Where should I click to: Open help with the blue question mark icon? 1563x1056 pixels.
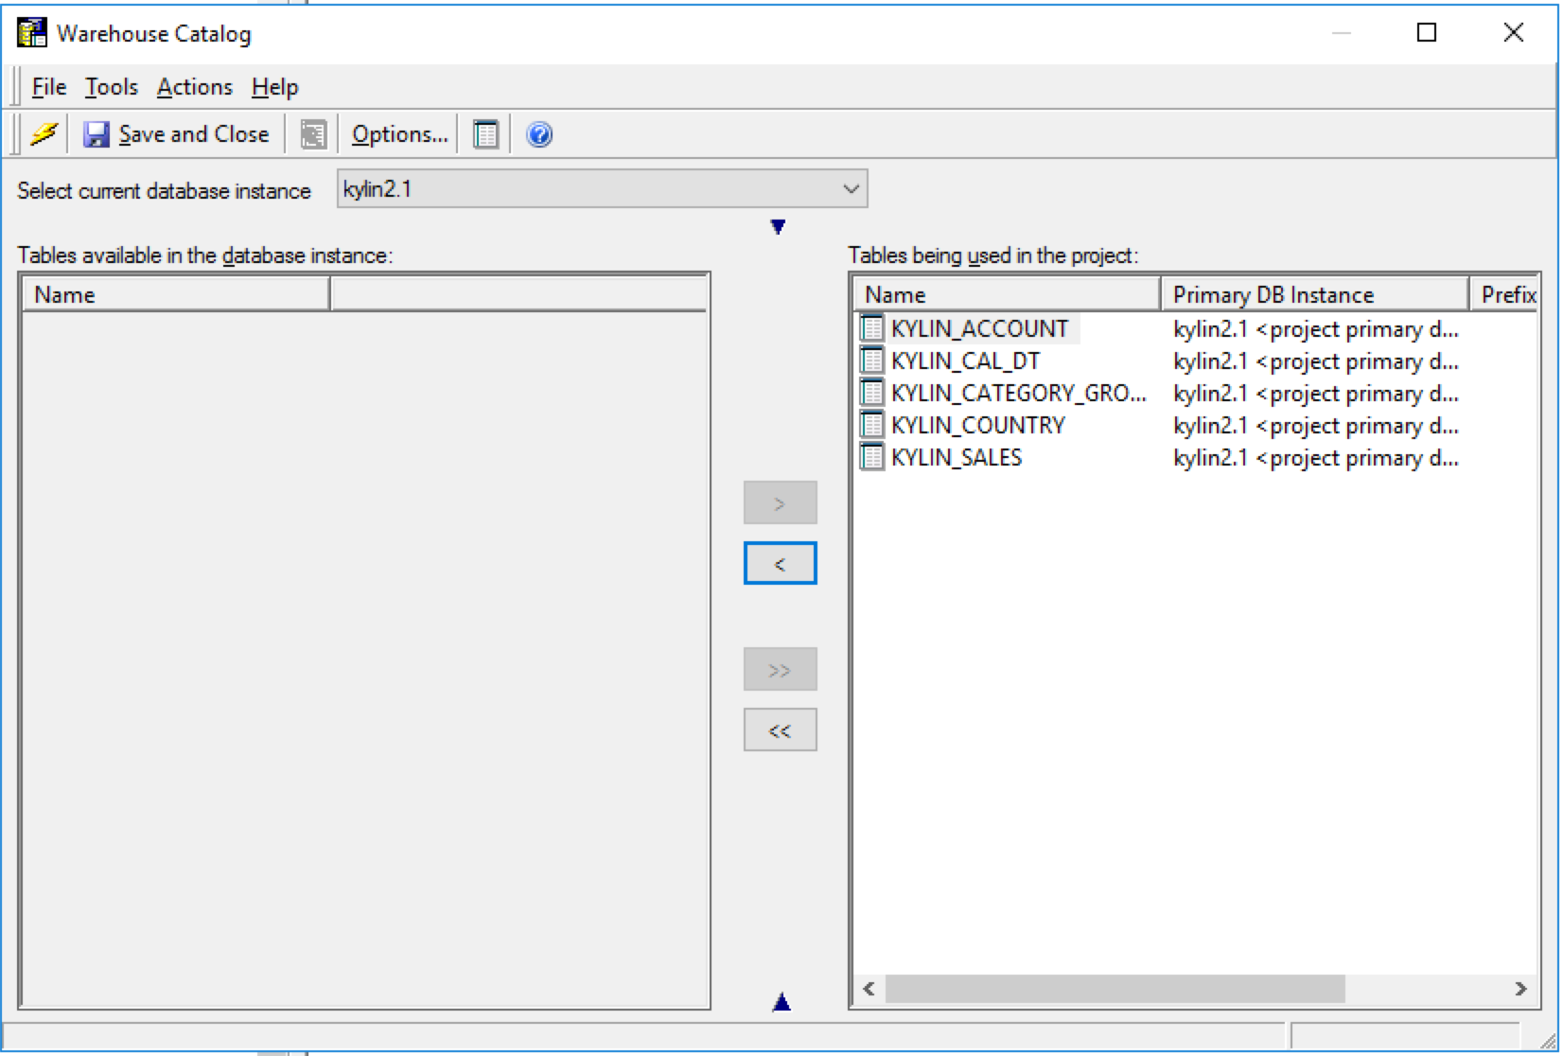pyautogui.click(x=539, y=134)
